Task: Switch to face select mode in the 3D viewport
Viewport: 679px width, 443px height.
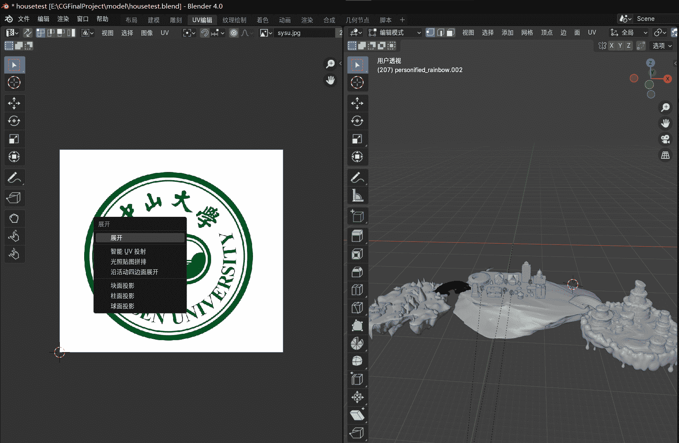Action: pyautogui.click(x=450, y=32)
